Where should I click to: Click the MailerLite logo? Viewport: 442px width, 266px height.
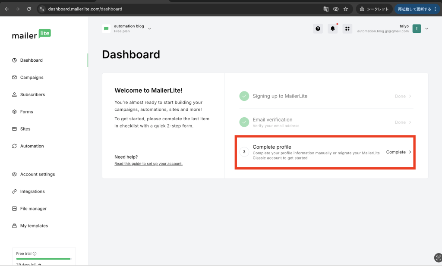pos(31,34)
